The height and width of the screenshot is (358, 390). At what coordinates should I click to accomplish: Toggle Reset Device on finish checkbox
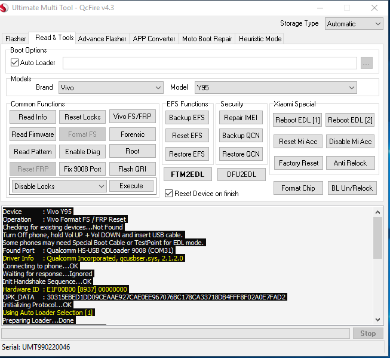(168, 194)
